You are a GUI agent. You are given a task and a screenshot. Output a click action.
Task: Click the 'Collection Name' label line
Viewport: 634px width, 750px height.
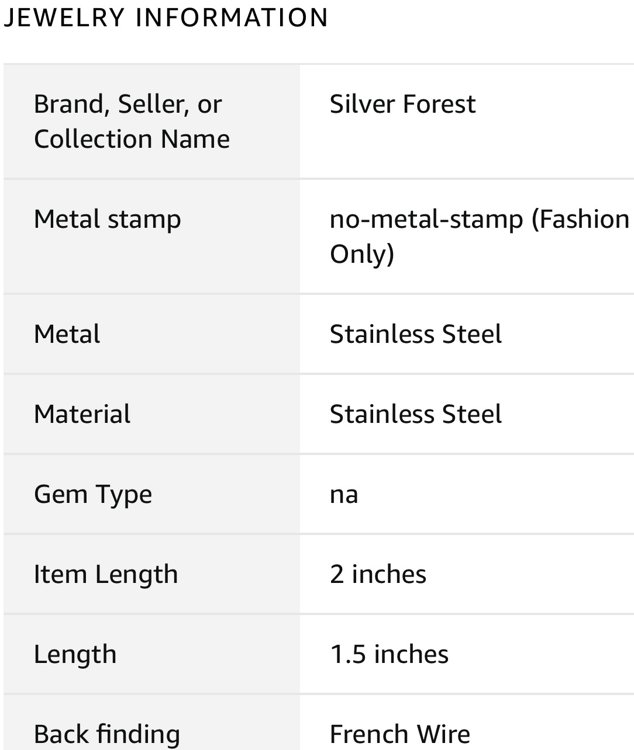pos(132,139)
